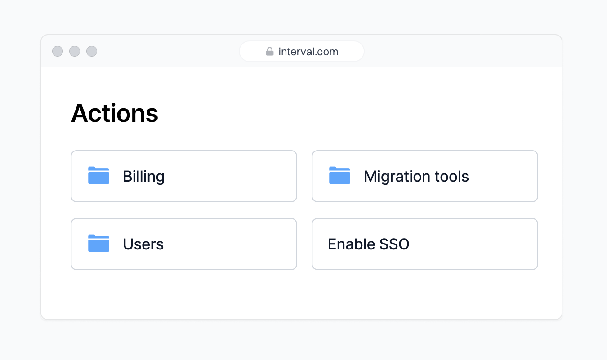The image size is (607, 360).
Task: Click the Billing card label text
Action: (143, 176)
